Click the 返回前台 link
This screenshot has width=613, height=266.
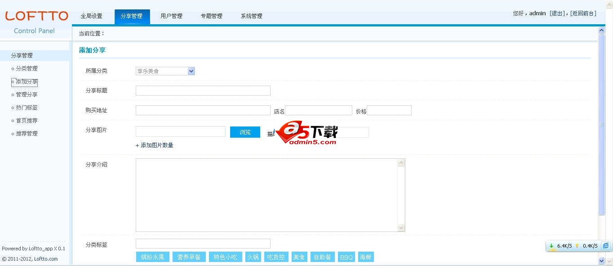coord(583,13)
